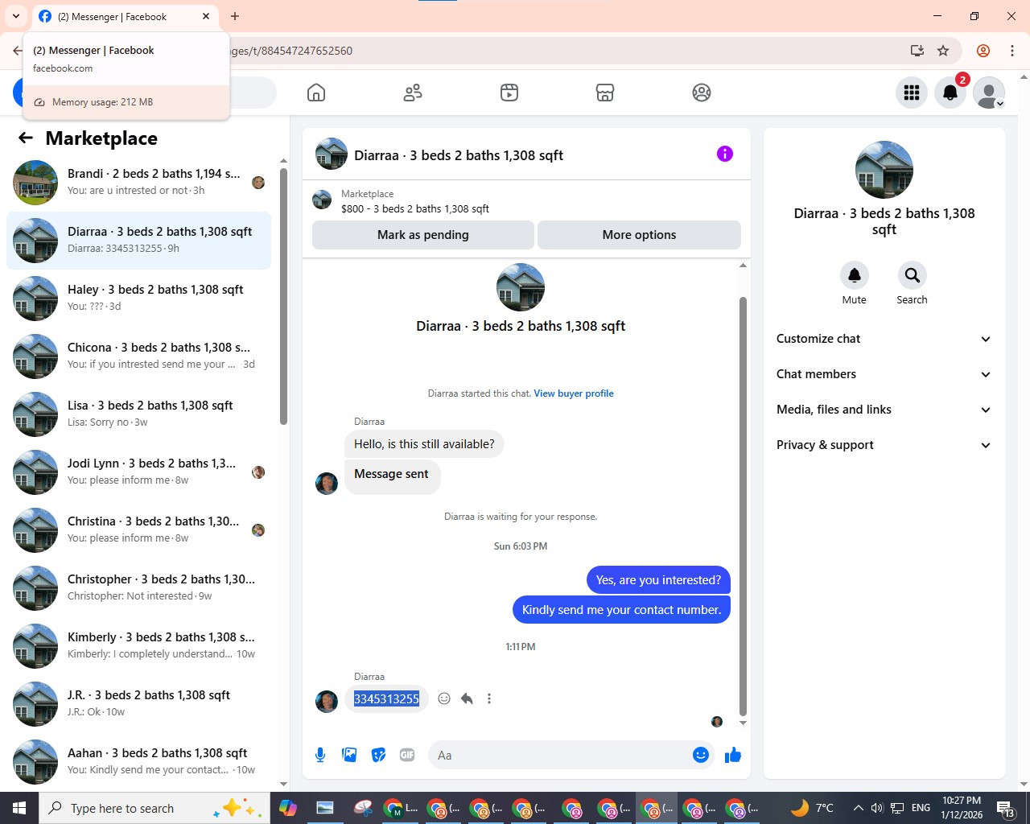Choose a GIF icon

(407, 755)
